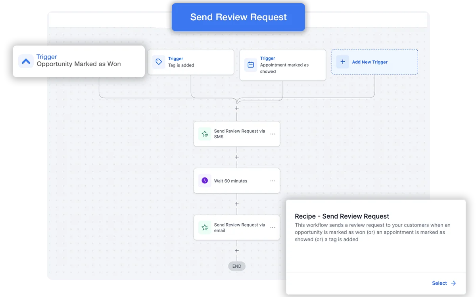
Task: Click the calendar icon on the Appointment trigger
Action: (x=250, y=65)
